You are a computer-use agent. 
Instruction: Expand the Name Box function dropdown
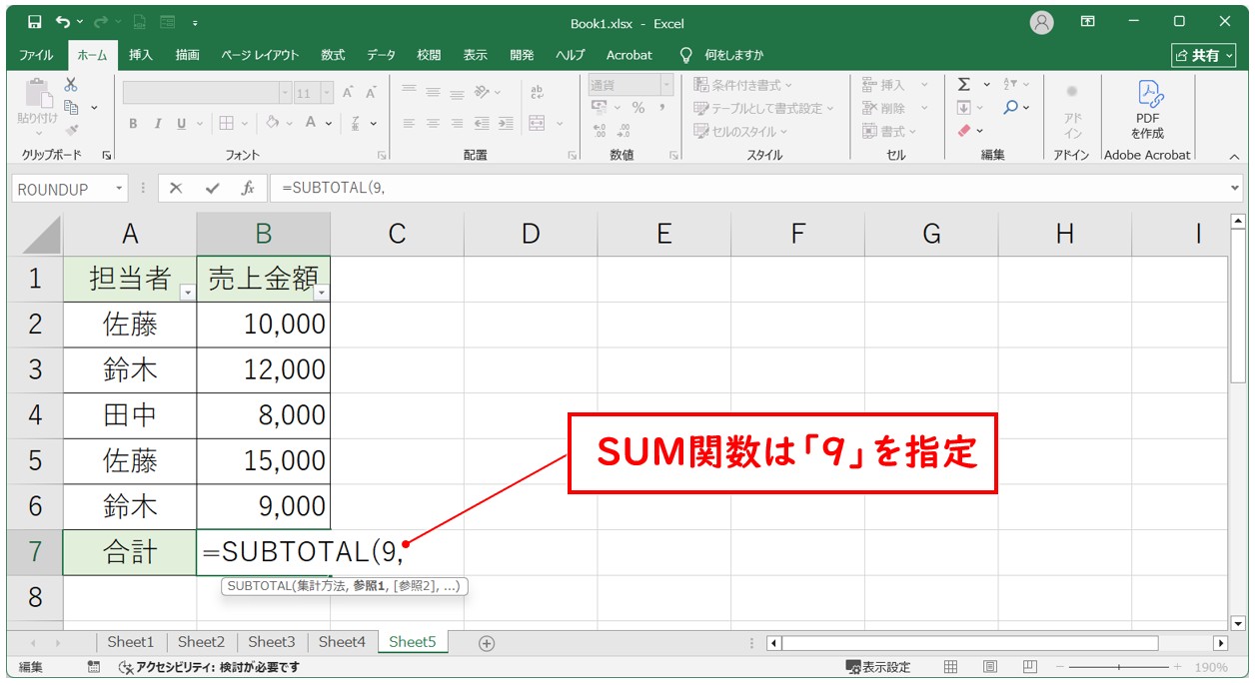coord(120,189)
